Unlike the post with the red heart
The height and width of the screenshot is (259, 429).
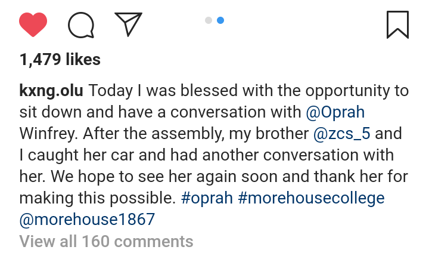tap(33, 24)
